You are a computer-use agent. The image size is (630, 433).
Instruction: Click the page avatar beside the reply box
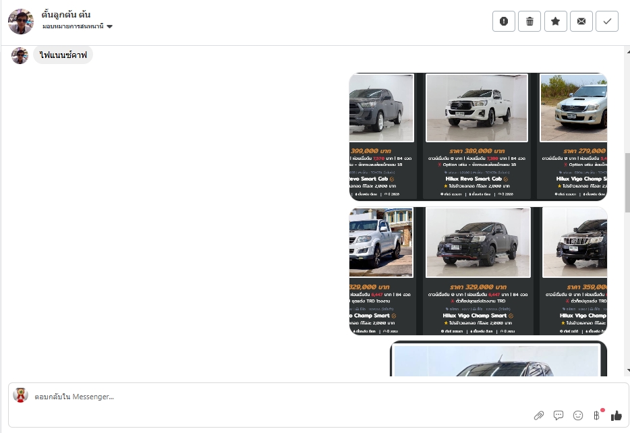pos(21,396)
